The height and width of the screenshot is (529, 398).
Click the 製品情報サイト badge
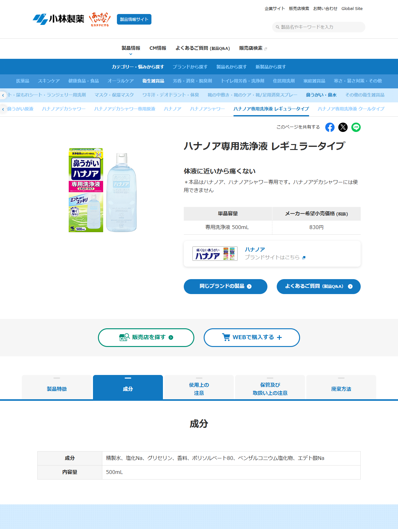tap(134, 19)
